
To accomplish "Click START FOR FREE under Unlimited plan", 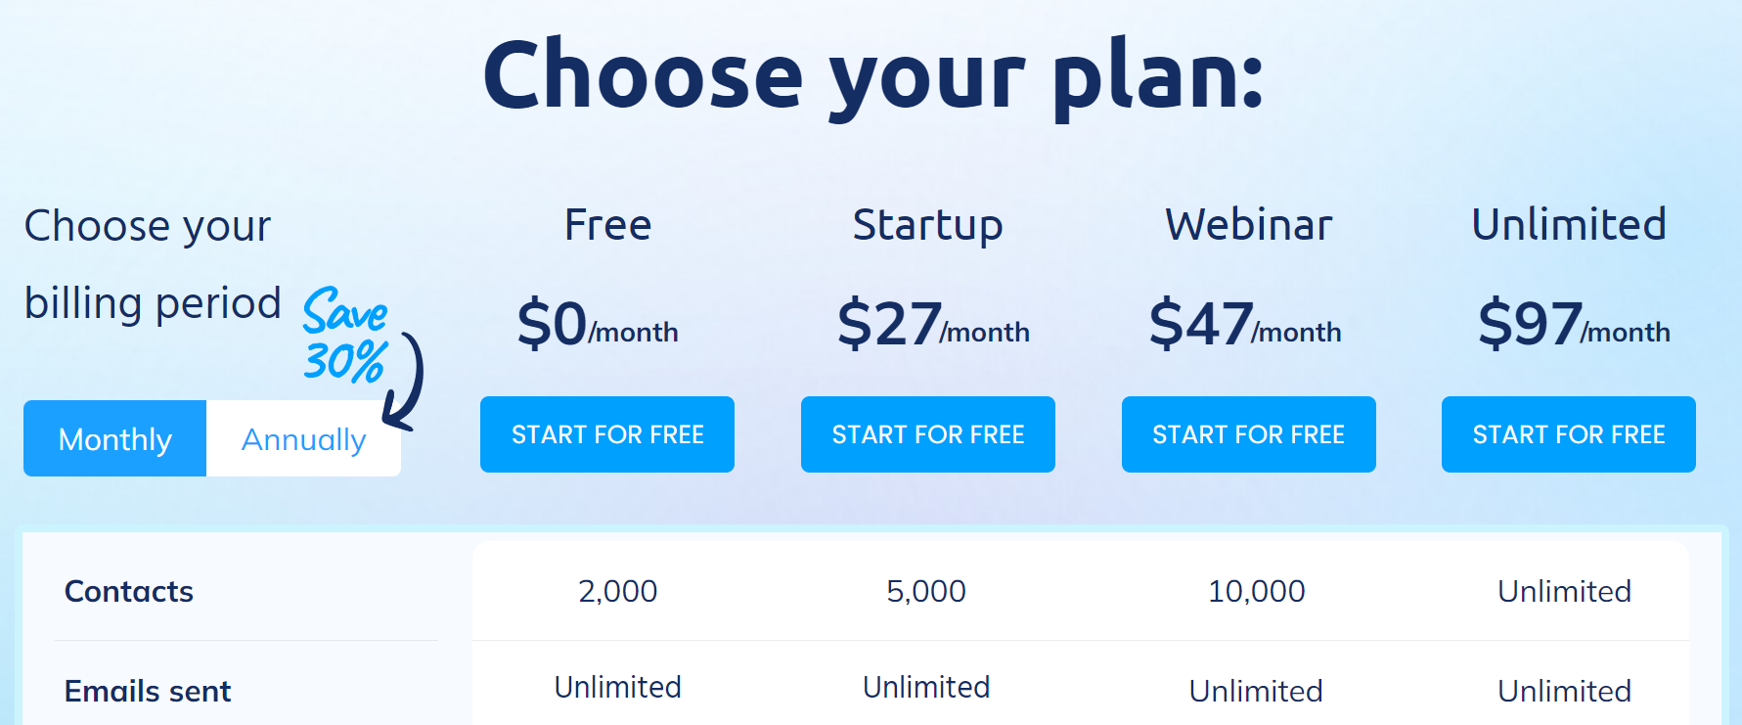I will [1569, 434].
